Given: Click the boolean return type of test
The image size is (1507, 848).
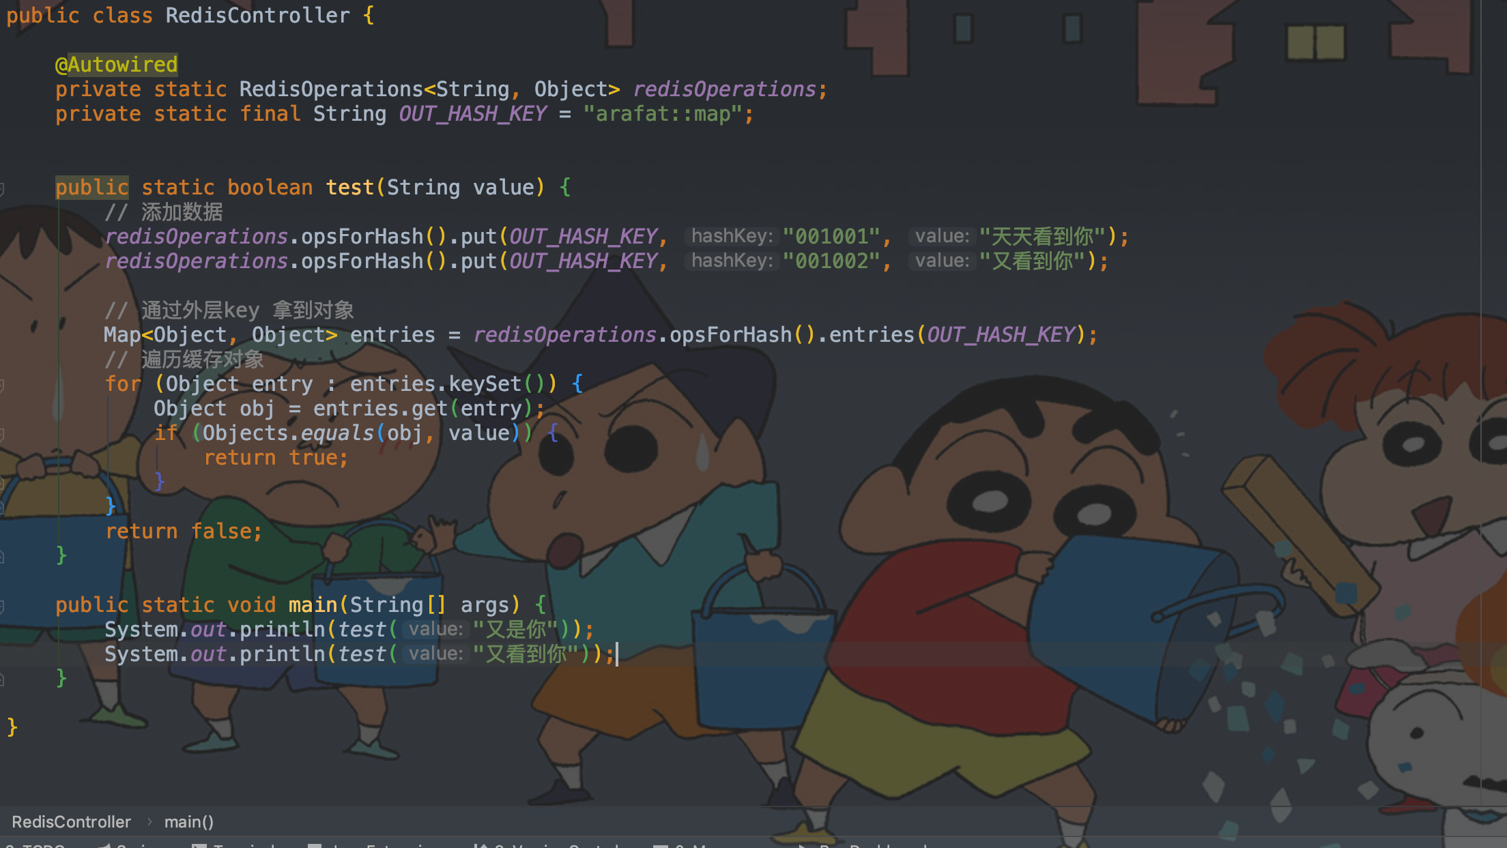Looking at the screenshot, I should [270, 187].
